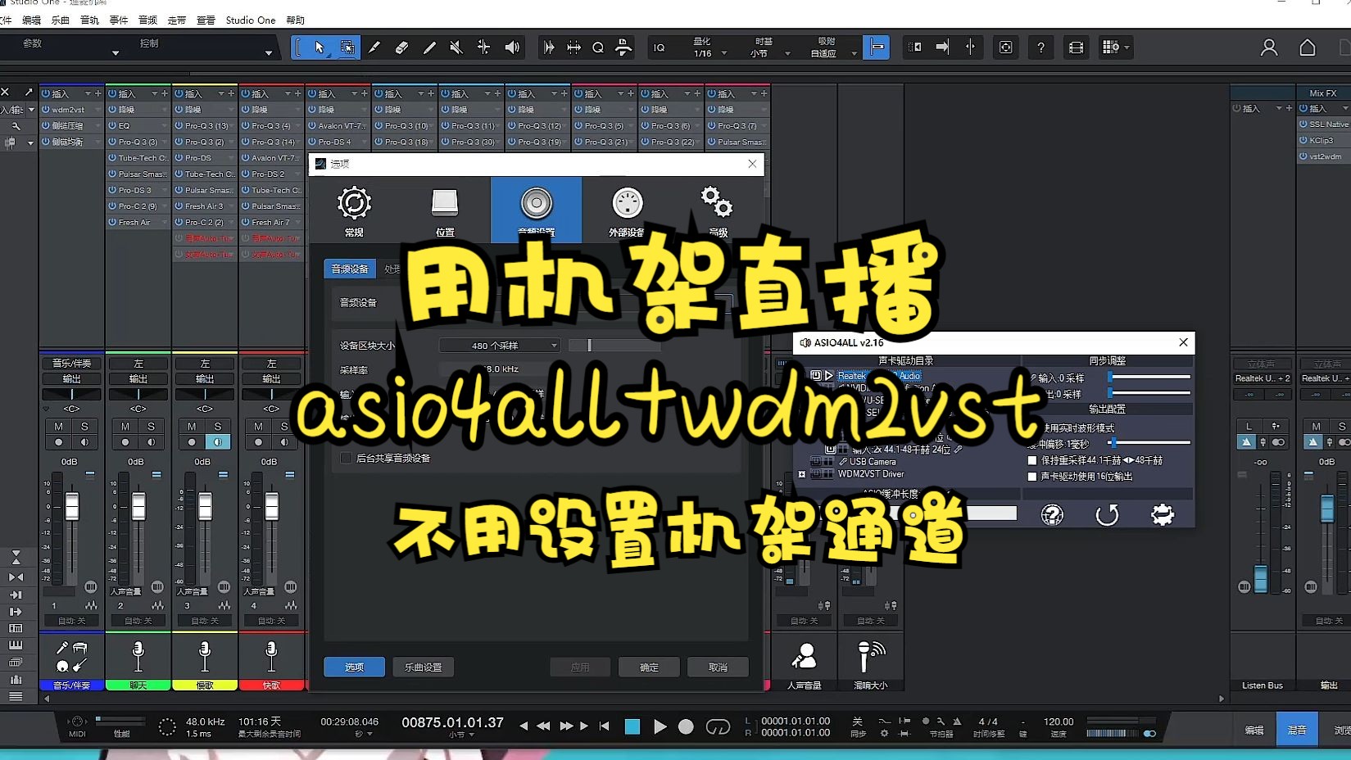Click the 乐曲设置 button
This screenshot has height=760, width=1351.
423,667
